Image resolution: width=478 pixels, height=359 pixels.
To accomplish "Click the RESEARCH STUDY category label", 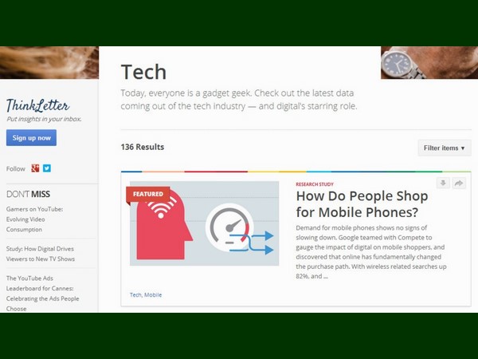I will coord(315,184).
